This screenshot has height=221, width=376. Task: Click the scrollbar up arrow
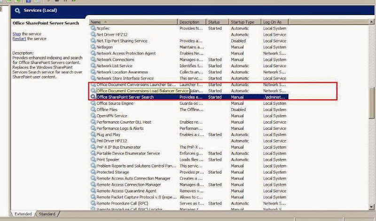pyautogui.click(x=371, y=22)
